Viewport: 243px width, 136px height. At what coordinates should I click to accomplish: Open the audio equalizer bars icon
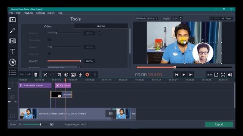(94, 75)
